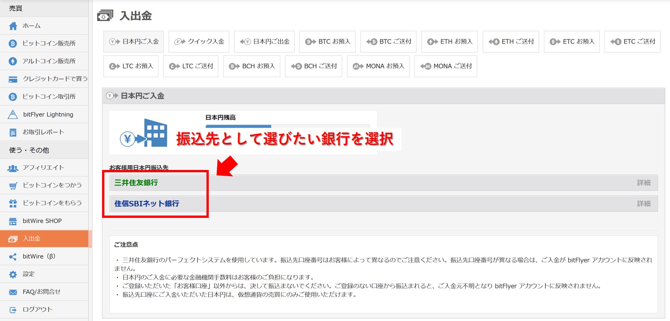
Task: Click the people icon beside アフィリエイト
Action: pos(13,168)
